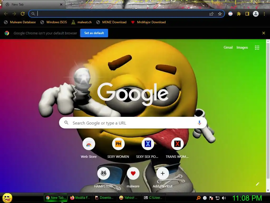Open the smiley Start button

pyautogui.click(x=7, y=198)
